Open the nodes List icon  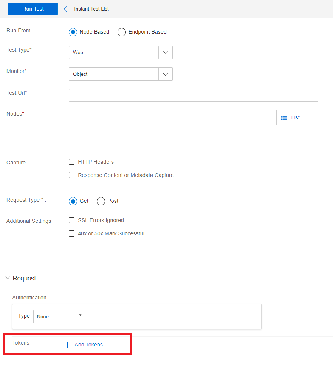[x=284, y=118]
